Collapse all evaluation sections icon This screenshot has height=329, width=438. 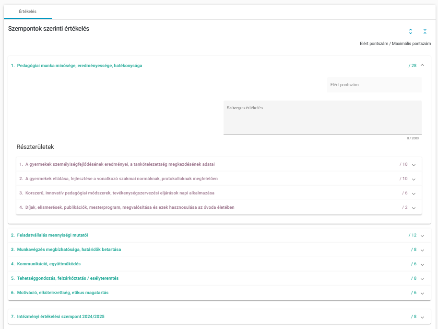(425, 31)
